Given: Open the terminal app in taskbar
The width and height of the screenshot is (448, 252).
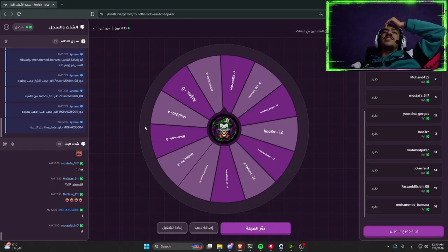Looking at the screenshot, I should (x=250, y=246).
